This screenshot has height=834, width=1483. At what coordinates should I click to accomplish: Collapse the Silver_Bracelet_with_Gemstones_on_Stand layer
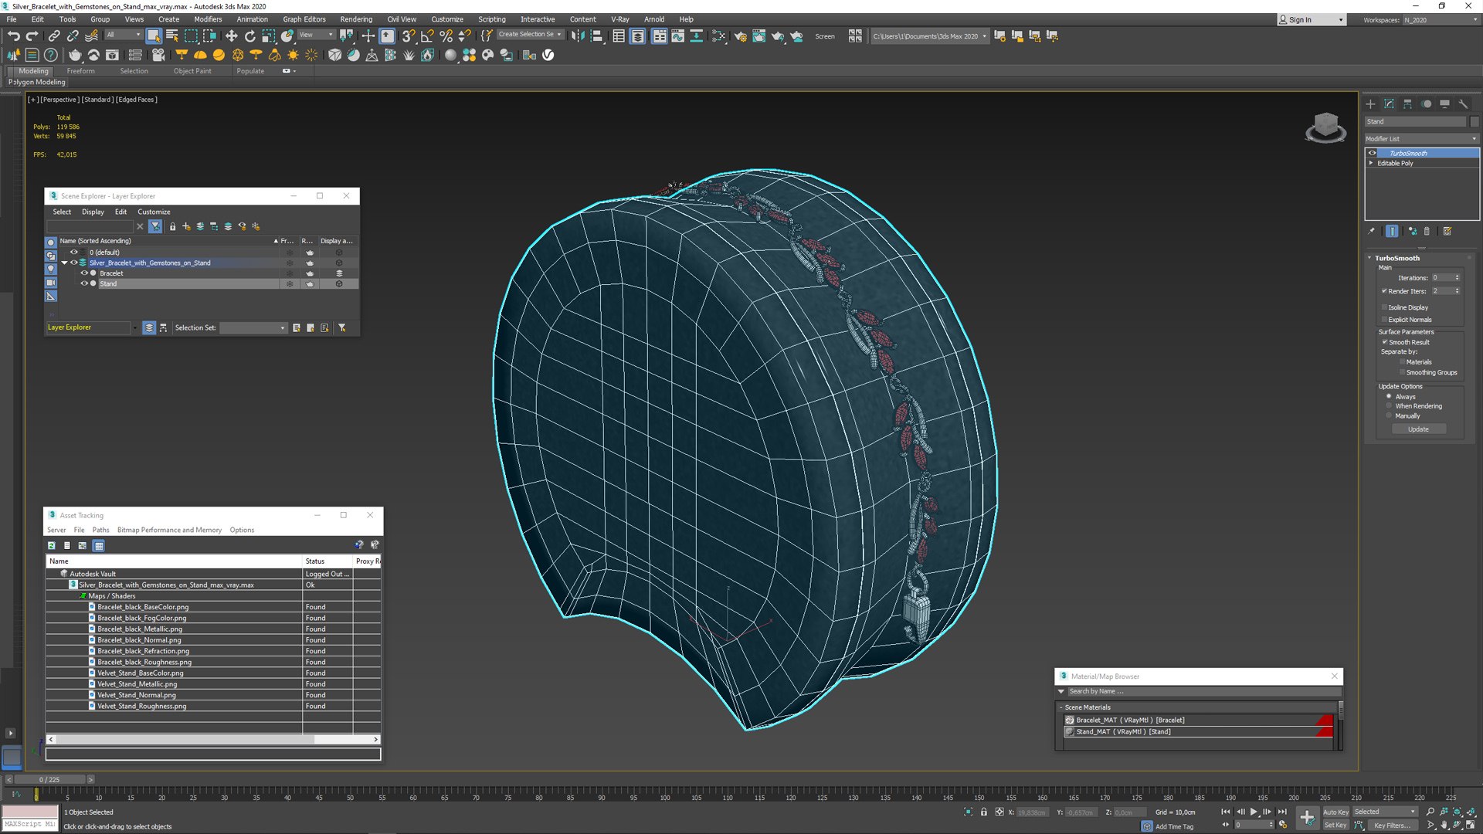coord(64,263)
